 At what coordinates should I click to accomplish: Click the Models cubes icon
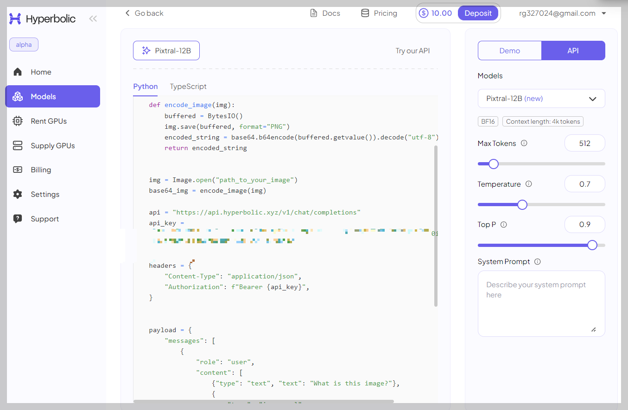point(18,96)
